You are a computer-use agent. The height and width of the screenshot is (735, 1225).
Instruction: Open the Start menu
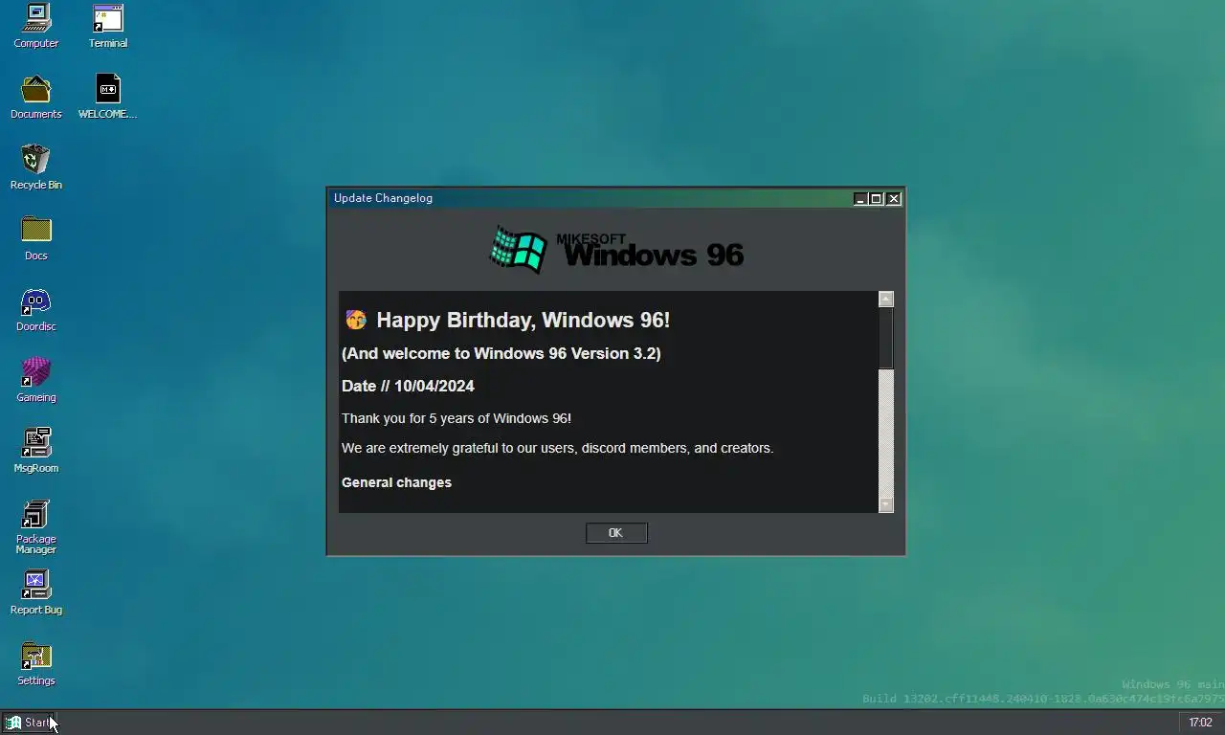30,723
